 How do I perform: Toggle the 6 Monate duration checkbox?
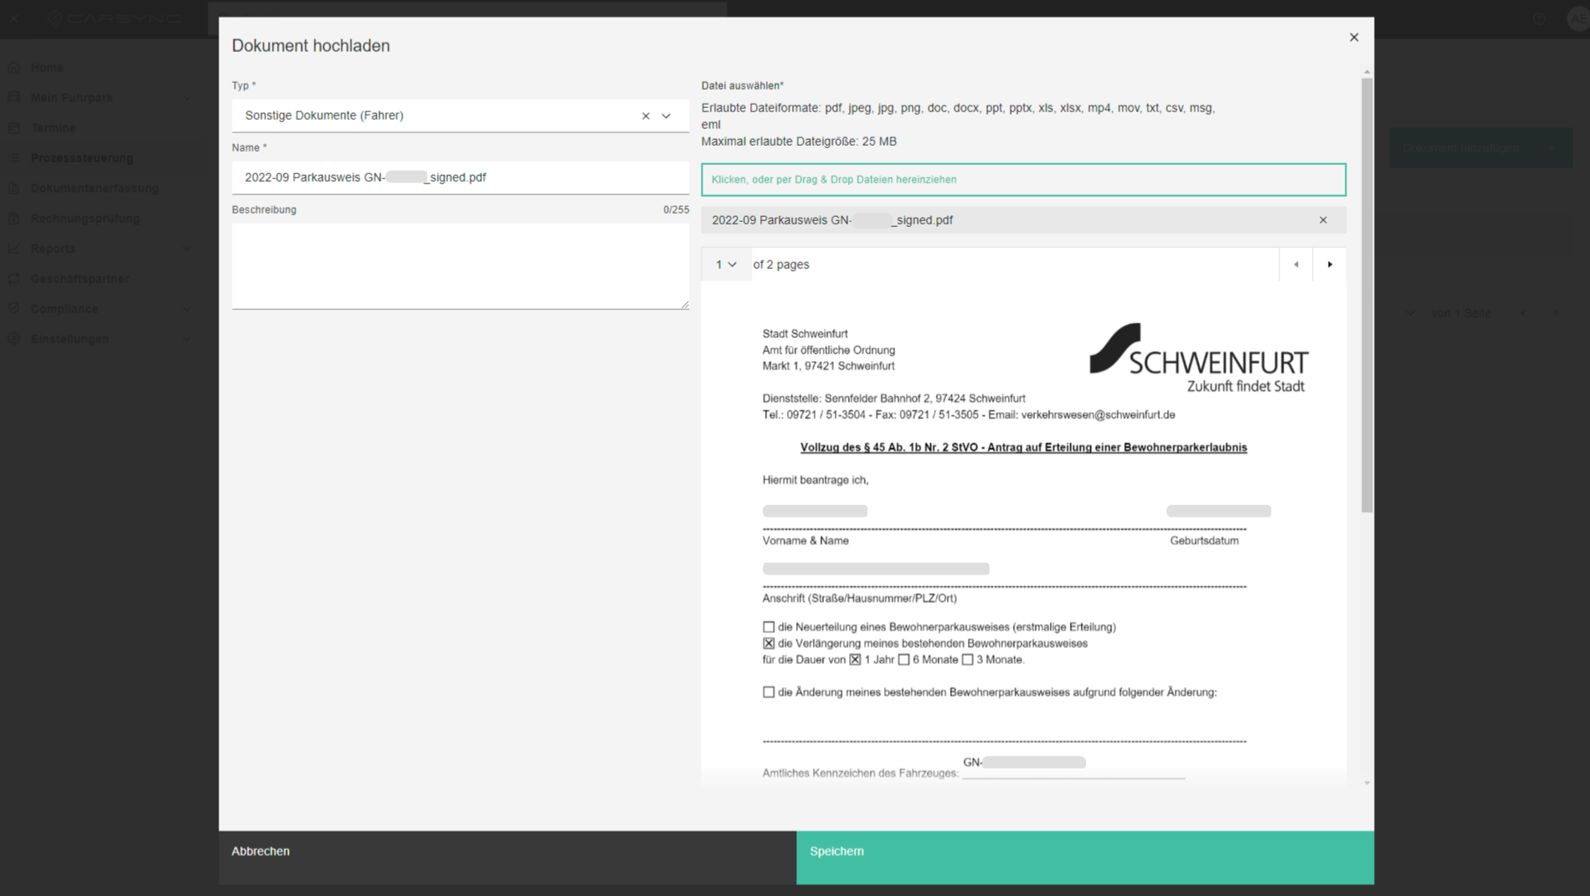tap(903, 660)
